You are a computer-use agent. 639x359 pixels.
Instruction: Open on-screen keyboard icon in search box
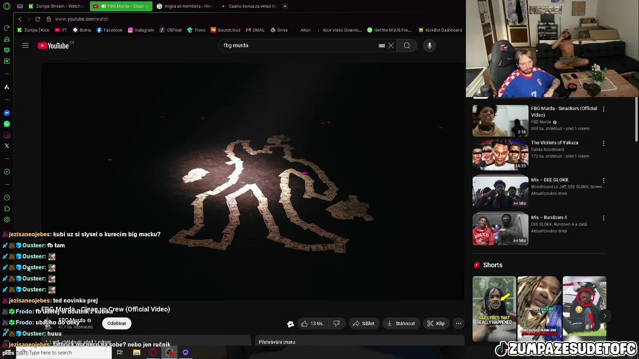coord(382,45)
